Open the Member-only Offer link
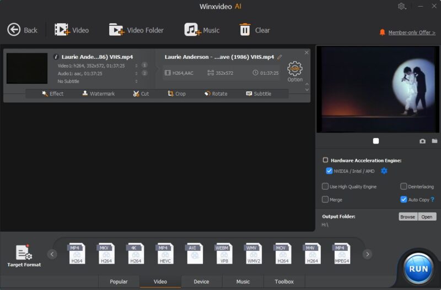 (x=412, y=32)
